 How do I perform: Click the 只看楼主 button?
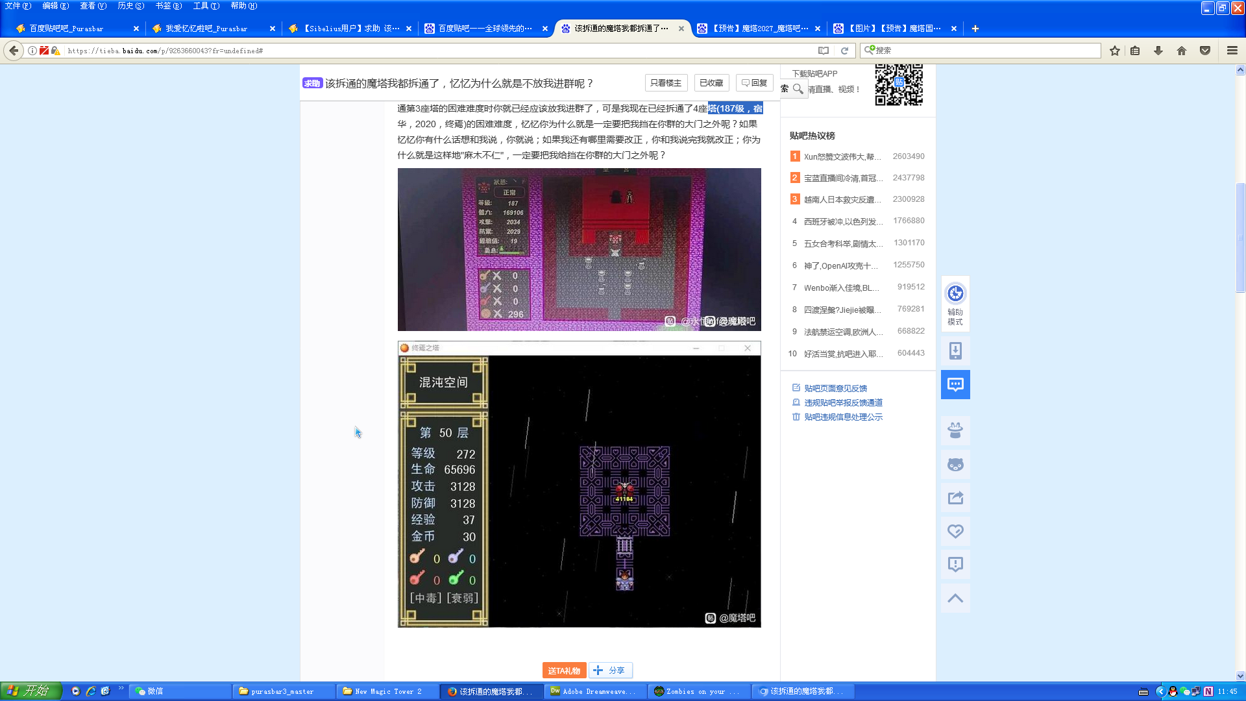pyautogui.click(x=666, y=83)
